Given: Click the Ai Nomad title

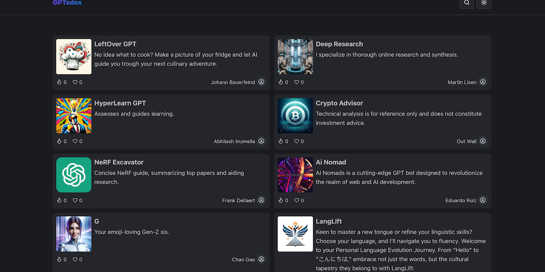Looking at the screenshot, I should 331,162.
